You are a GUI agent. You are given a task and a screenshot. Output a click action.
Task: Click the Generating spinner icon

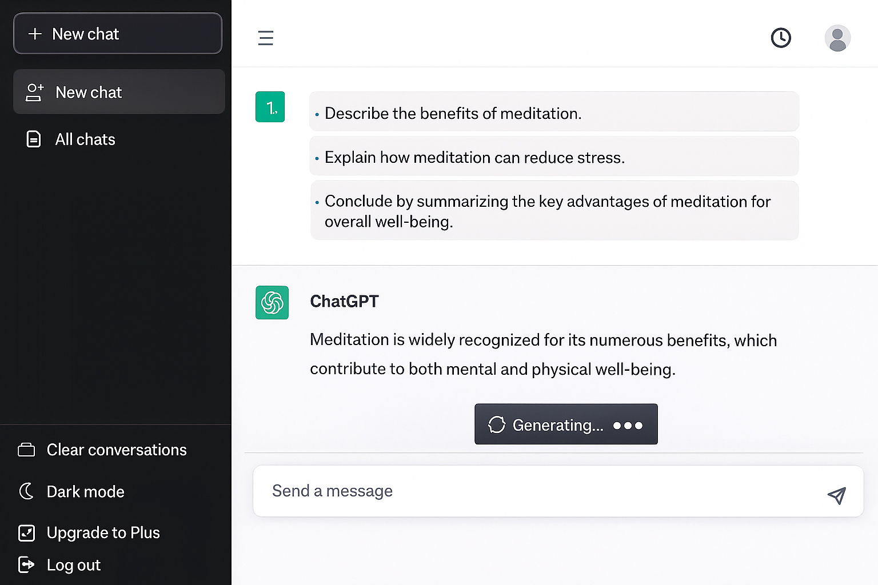(x=497, y=424)
